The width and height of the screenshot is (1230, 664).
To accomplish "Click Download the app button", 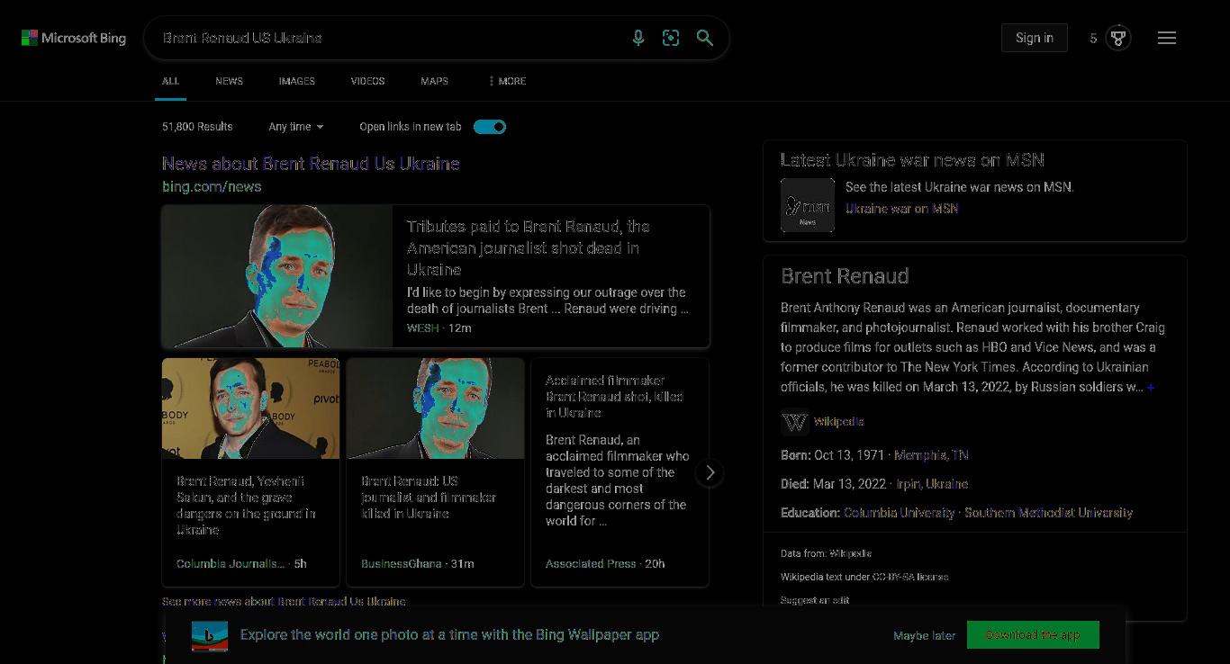I will click(1033, 635).
